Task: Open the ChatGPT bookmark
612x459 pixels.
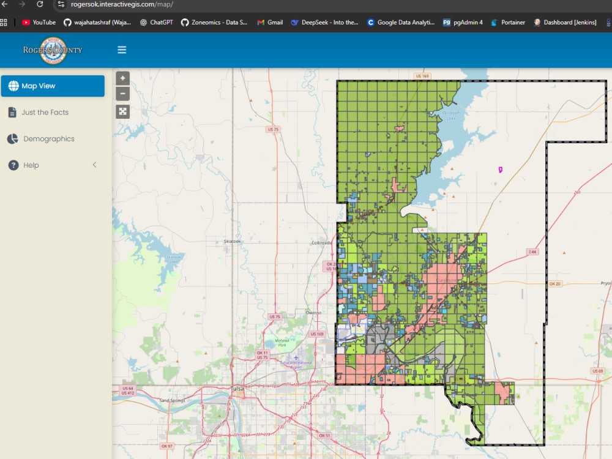Action: tap(156, 22)
